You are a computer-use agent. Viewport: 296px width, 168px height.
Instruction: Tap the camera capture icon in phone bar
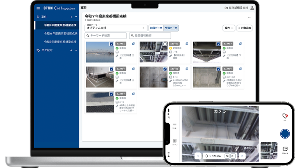(233, 156)
